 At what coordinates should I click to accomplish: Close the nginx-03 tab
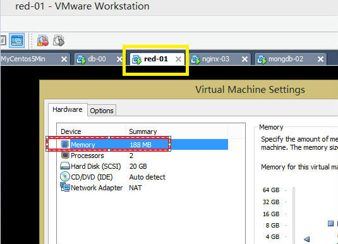[x=244, y=59]
